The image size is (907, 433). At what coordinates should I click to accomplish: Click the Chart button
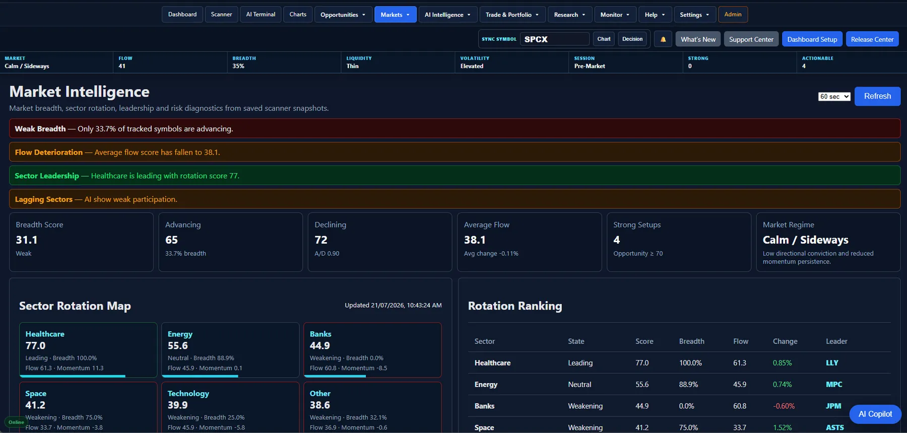(604, 39)
